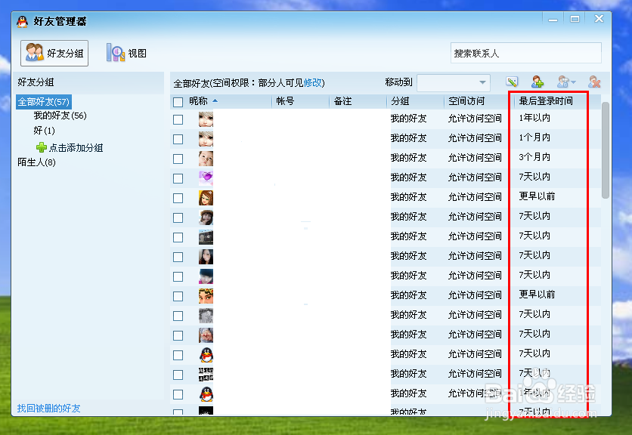632x435 pixels.
Task: Click the add friend icon with green plus
Action: point(538,82)
